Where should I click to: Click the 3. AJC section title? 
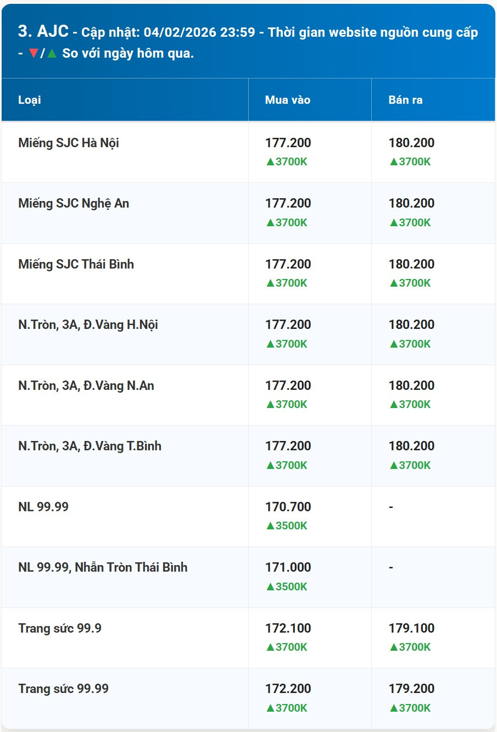pyautogui.click(x=43, y=31)
